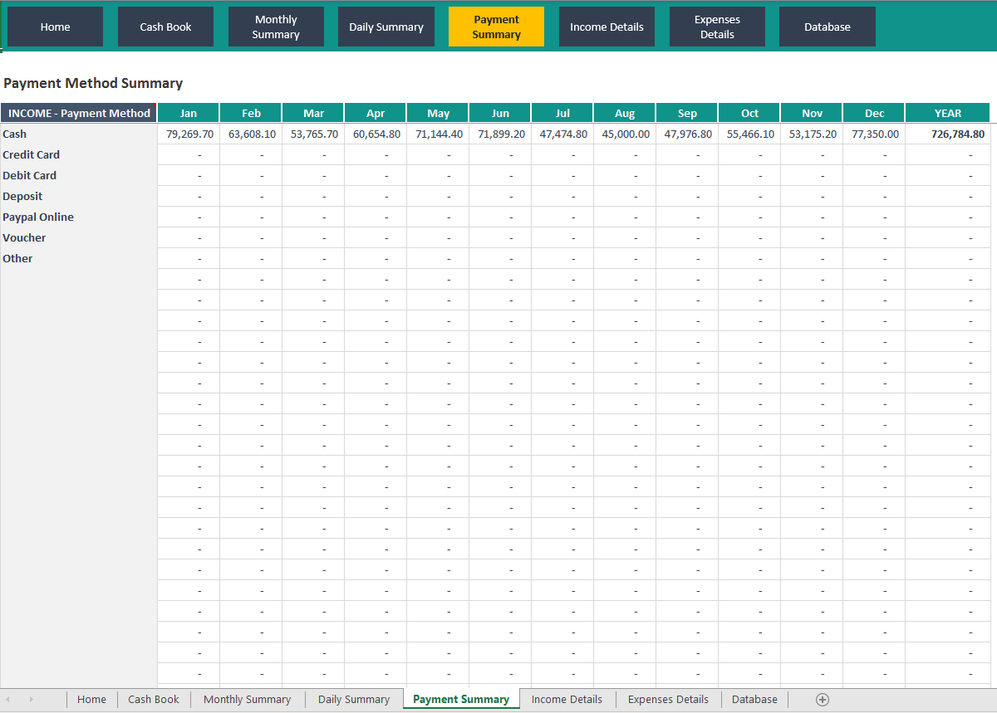Select the Apr column header

click(x=376, y=113)
